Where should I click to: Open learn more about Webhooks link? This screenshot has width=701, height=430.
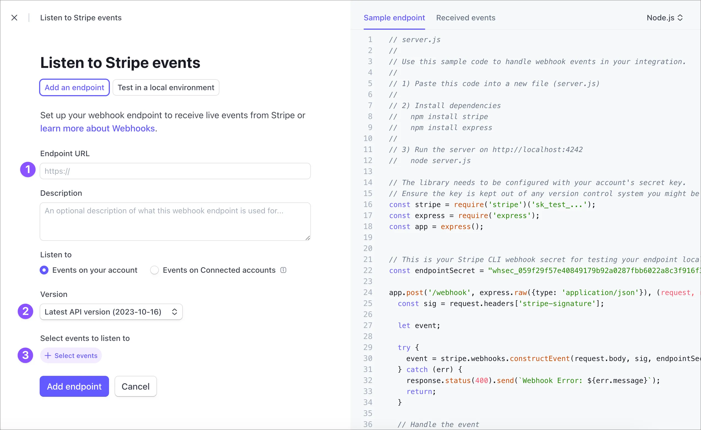(97, 128)
